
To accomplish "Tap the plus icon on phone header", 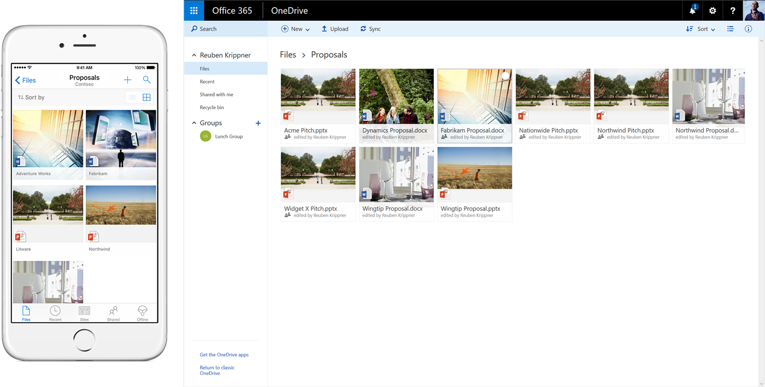I will coord(127,80).
